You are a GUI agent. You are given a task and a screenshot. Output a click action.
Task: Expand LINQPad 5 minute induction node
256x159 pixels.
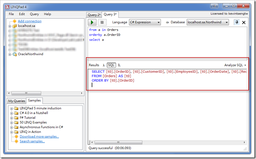(12, 108)
